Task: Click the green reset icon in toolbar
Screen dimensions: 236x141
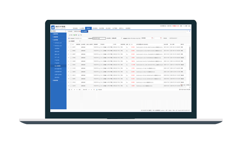Action: pos(74,35)
